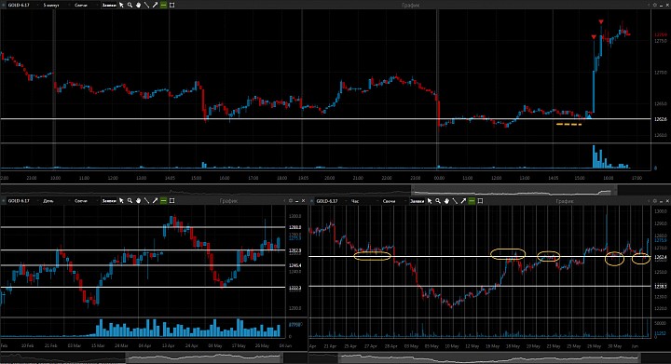Toggle the Заявки button in the 5-minute chart

click(x=109, y=6)
